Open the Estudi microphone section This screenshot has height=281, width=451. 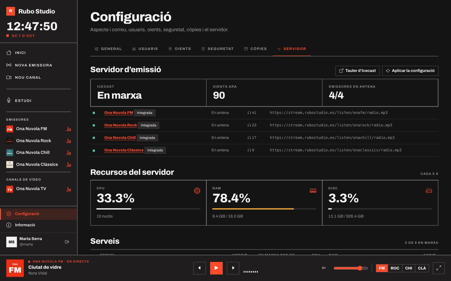coord(38,101)
